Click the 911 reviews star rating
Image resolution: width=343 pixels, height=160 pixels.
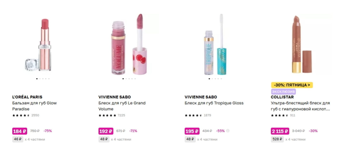point(283,115)
